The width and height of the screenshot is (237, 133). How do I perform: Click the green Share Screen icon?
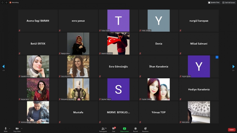coord(124,129)
